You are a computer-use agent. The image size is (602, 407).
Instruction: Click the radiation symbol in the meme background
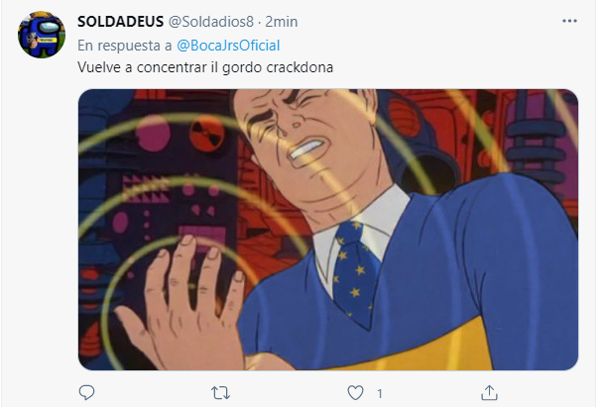point(207,134)
